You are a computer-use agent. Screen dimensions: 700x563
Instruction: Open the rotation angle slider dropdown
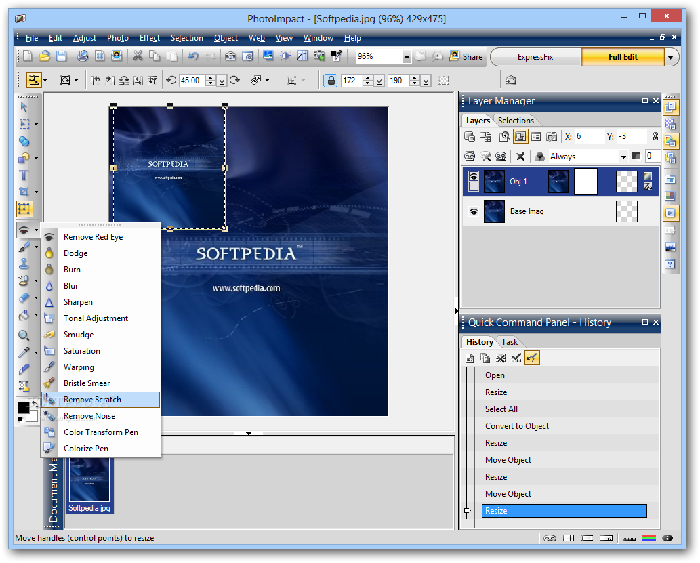click(222, 81)
